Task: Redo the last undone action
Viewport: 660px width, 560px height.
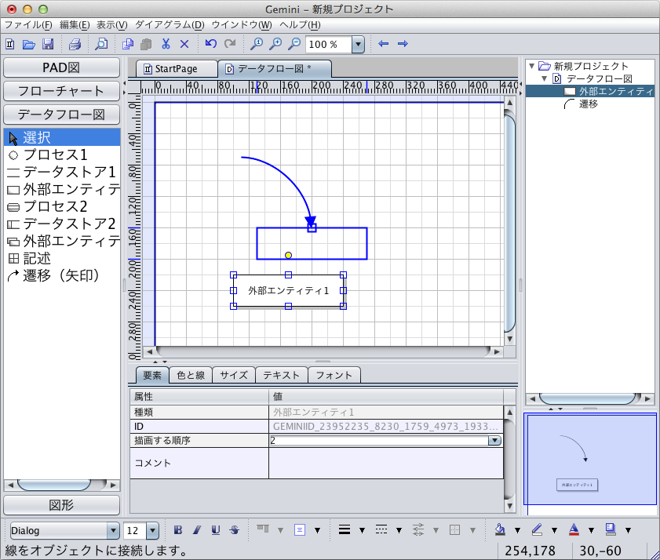Action: coord(230,43)
